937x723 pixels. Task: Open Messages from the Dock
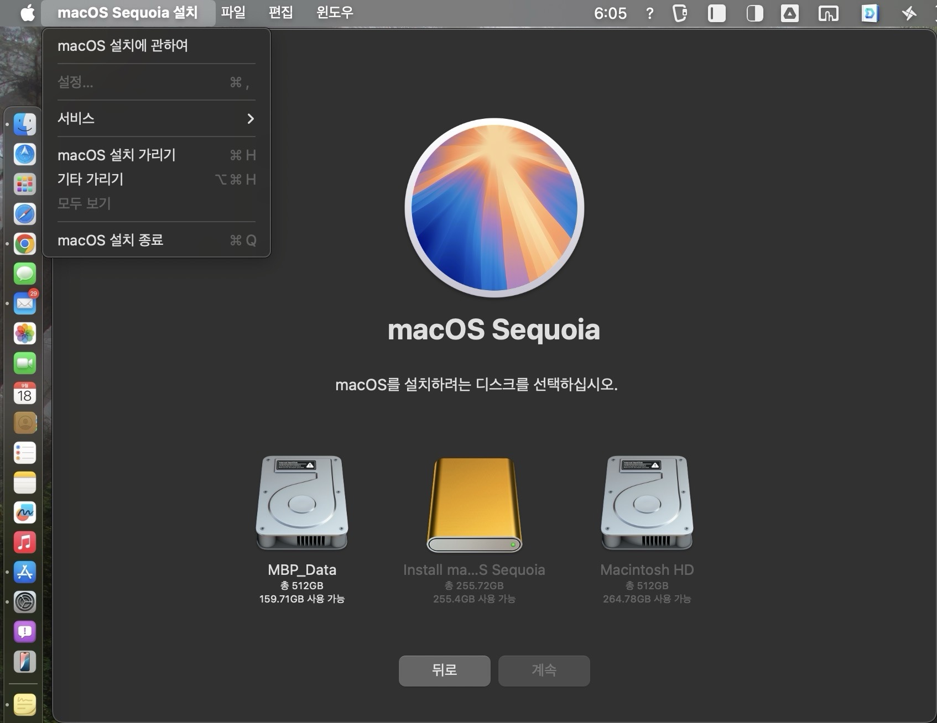tap(25, 274)
